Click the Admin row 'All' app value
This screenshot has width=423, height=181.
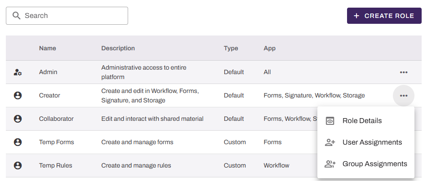click(267, 72)
